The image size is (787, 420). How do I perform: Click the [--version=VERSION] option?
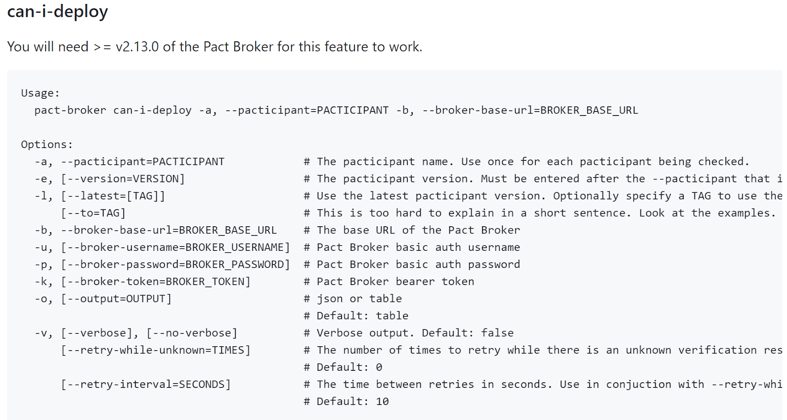123,179
